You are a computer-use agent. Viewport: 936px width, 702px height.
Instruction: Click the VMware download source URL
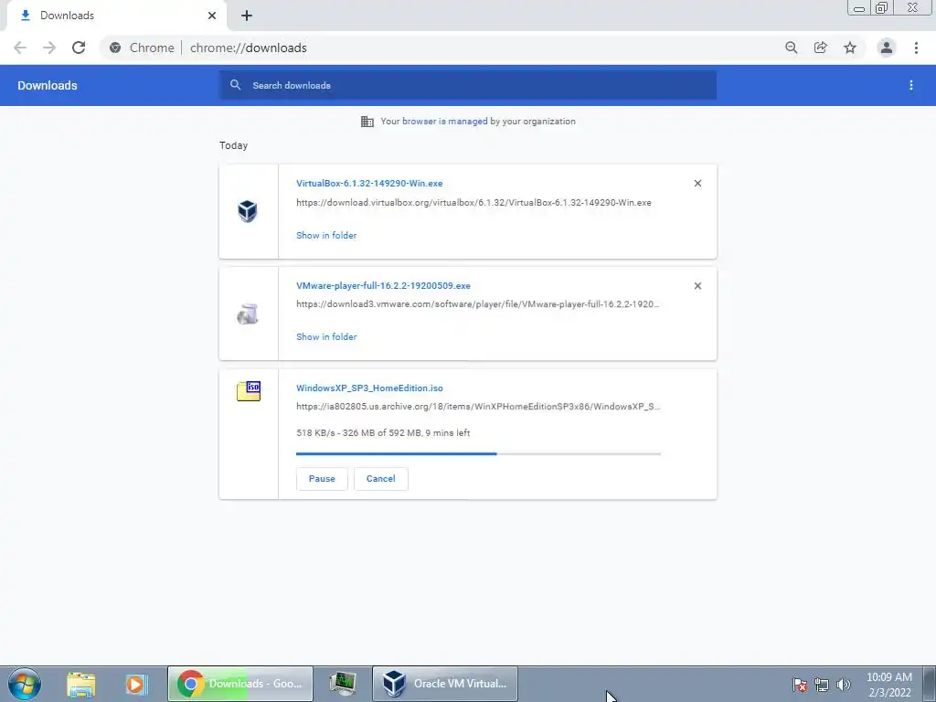(x=477, y=303)
